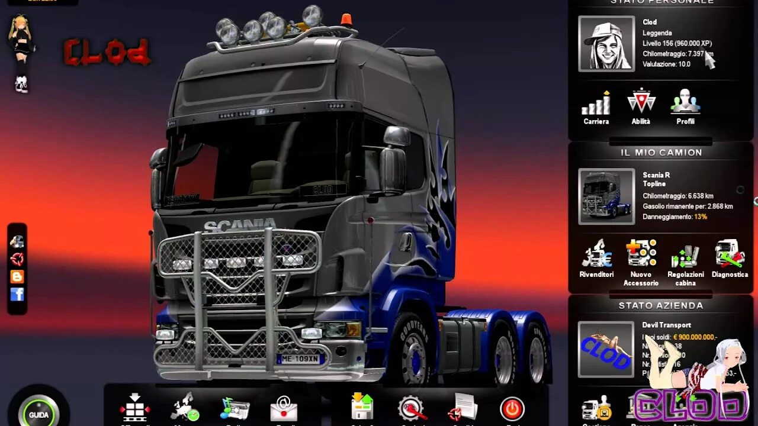This screenshot has height=426, width=758.
Task: Open the freight market cargo boxes icon
Action: (x=134, y=408)
